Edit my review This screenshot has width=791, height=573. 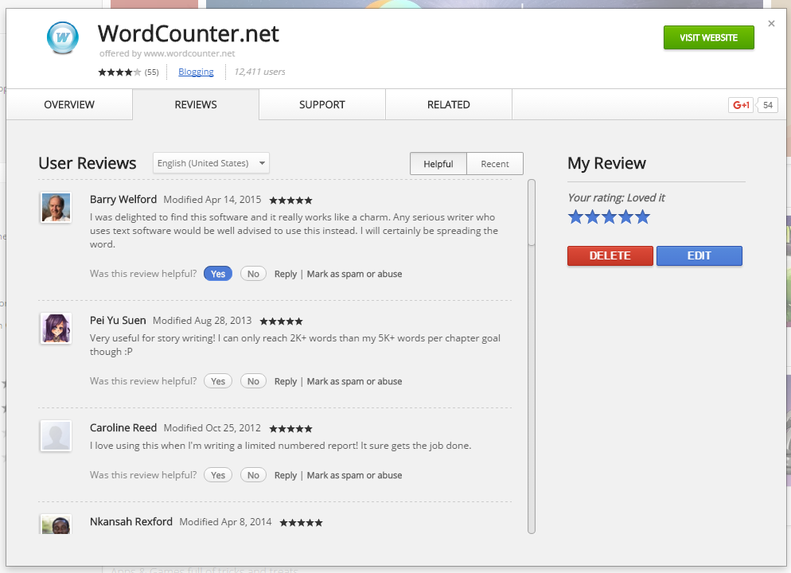[x=699, y=255]
